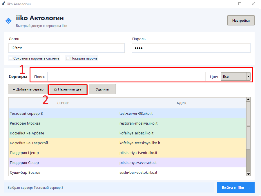261x196 pixels.
Task: Click address kofeinya-tverskaya.iiko.it
Action: pyautogui.click(x=140, y=143)
